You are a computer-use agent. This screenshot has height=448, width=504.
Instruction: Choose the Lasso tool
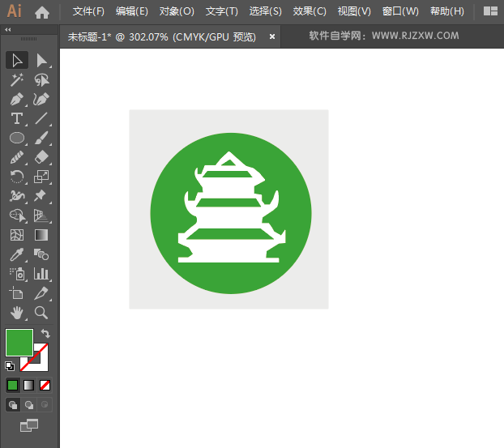point(41,80)
